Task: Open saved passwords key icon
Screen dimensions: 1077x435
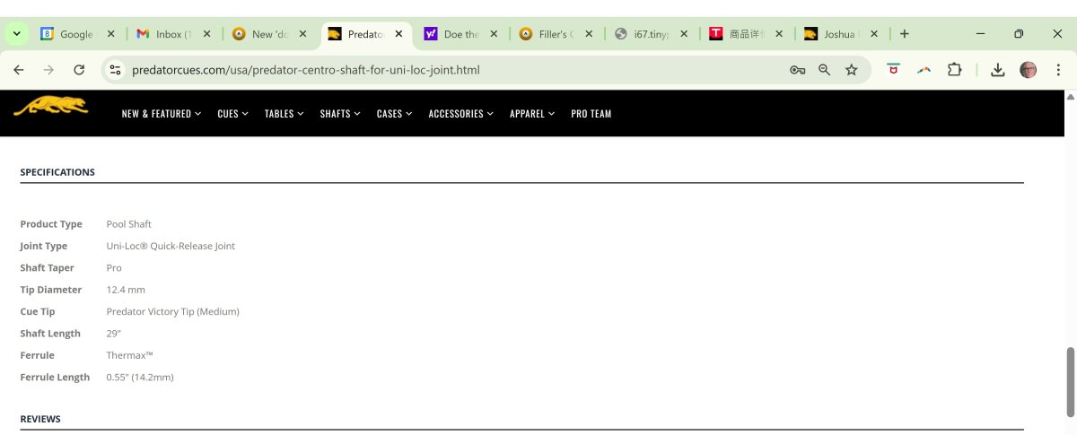Action: click(797, 70)
